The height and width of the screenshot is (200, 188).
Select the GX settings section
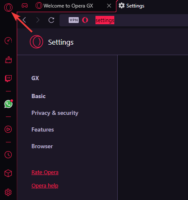(x=35, y=78)
